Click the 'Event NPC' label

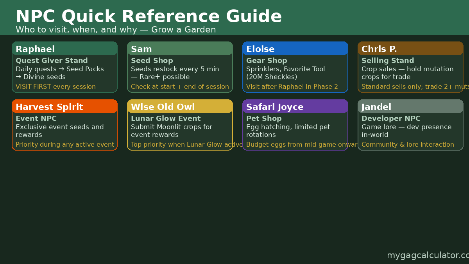tap(36, 119)
